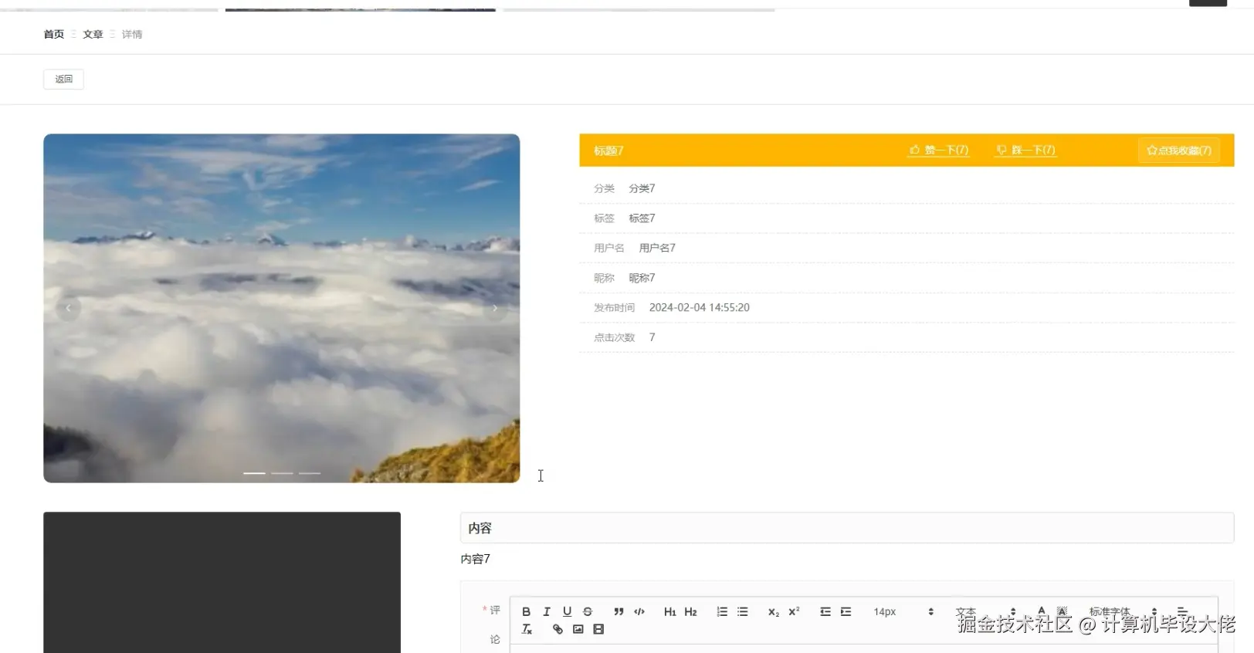Insert a blockquote in the editor
The width and height of the screenshot is (1254, 653).
click(619, 611)
